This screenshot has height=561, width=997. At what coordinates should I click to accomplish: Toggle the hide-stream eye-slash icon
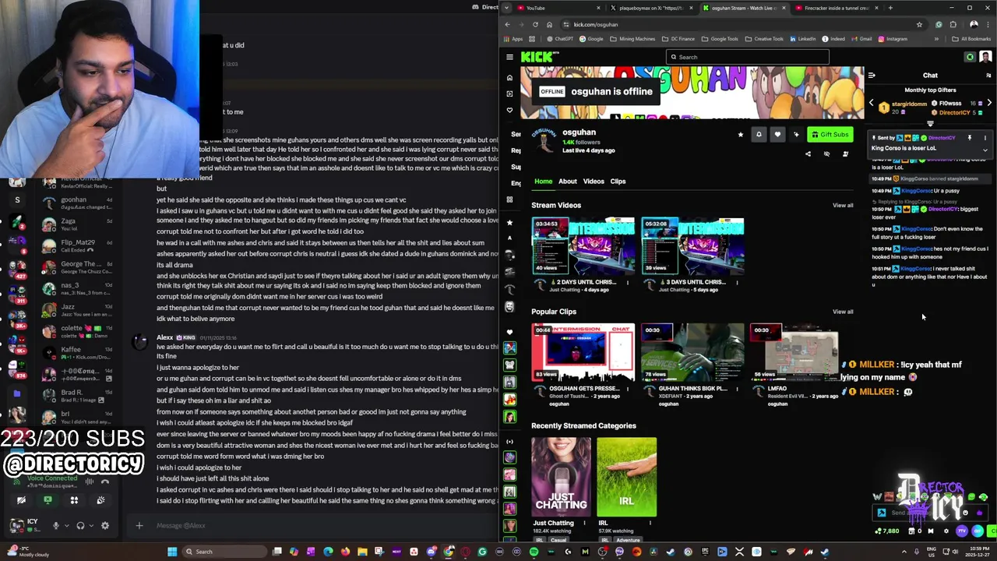coord(826,153)
